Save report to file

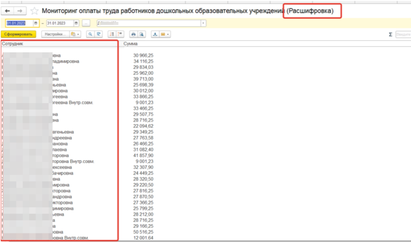155,34
